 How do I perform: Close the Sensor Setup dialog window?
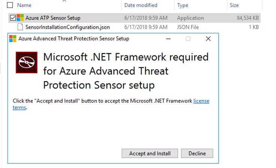pyautogui.click(x=208, y=39)
